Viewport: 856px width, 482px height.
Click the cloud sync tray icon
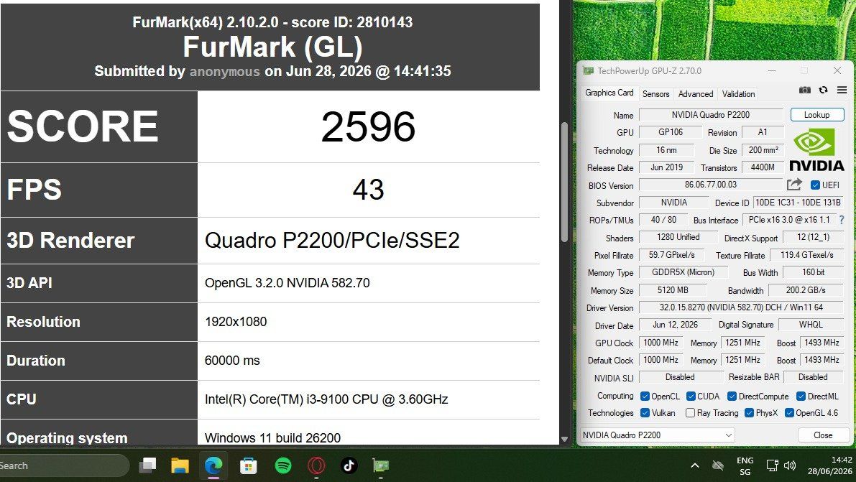point(718,465)
